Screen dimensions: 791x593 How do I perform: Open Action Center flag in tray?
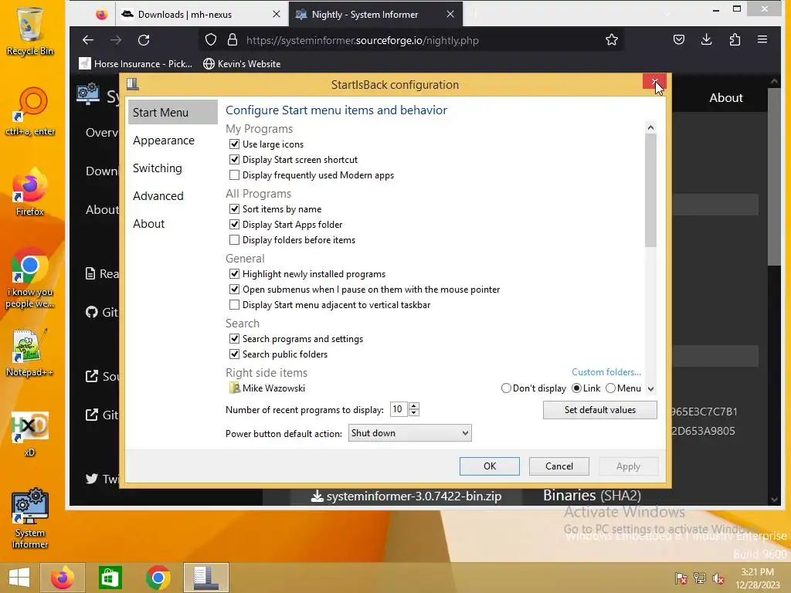click(681, 578)
